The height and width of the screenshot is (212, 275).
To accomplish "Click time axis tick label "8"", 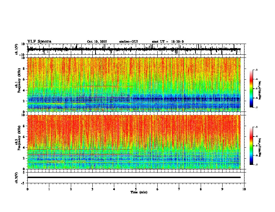I will (x=201, y=189).
